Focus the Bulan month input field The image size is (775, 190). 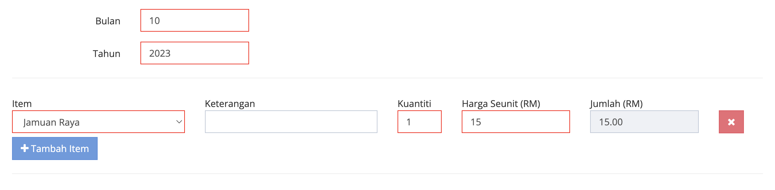(x=195, y=21)
